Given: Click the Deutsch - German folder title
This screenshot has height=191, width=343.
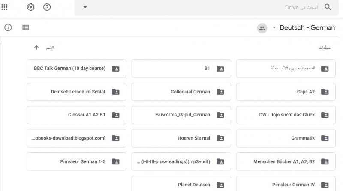Looking at the screenshot, I should [307, 27].
